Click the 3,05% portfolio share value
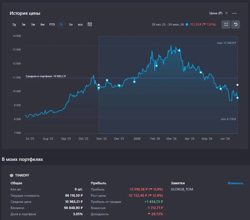 [x=78, y=214]
